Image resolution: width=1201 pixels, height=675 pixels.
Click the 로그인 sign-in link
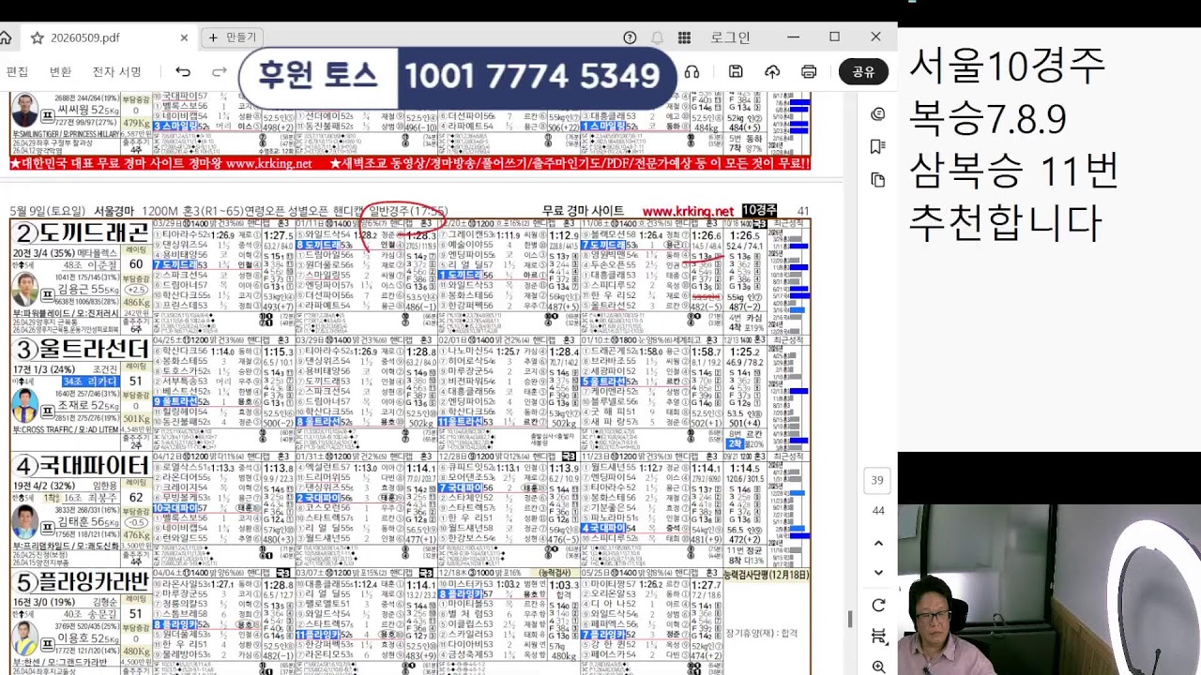(x=730, y=37)
